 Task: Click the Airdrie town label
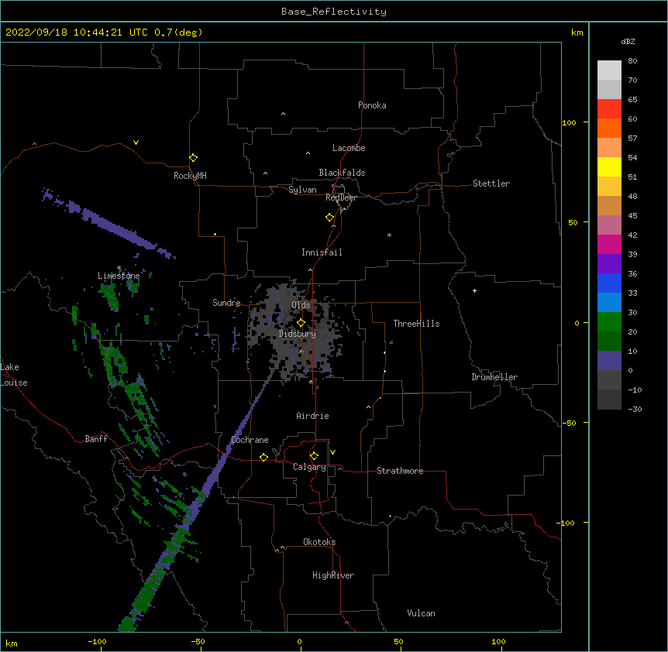312,416
